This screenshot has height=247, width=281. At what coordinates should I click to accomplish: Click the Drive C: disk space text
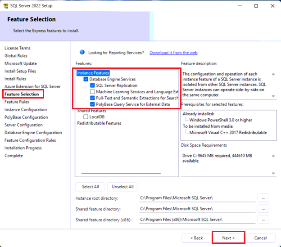pyautogui.click(x=217, y=158)
